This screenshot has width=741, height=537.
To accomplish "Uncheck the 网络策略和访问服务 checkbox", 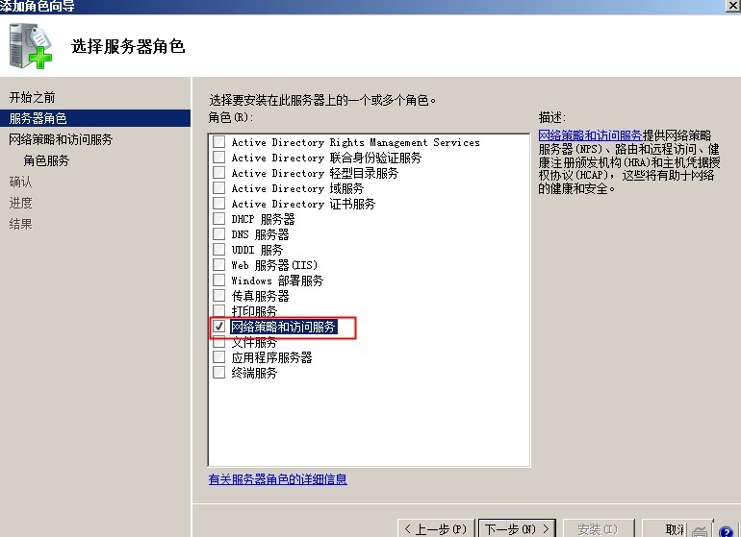I will [218, 326].
